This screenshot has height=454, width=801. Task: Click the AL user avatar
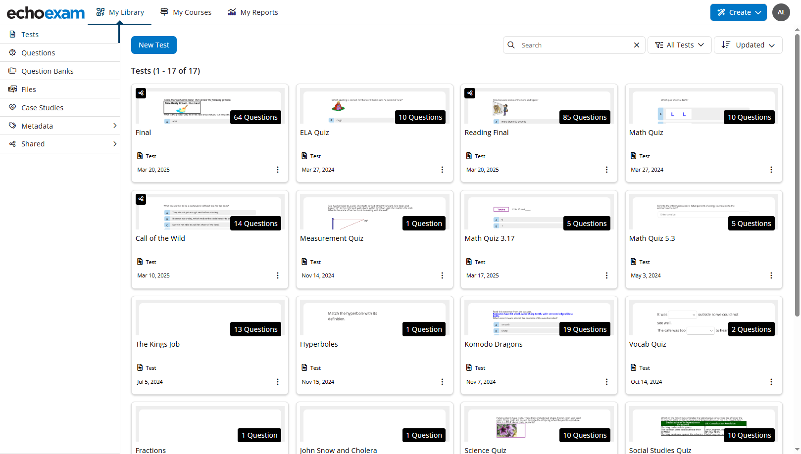[781, 12]
